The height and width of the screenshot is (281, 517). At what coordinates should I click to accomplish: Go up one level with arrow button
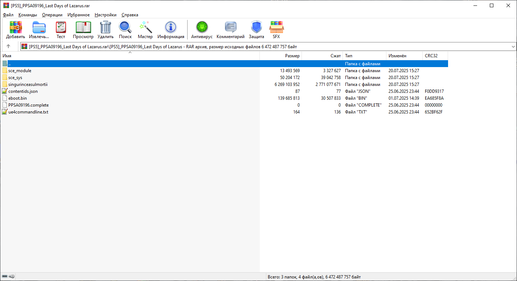(8, 46)
